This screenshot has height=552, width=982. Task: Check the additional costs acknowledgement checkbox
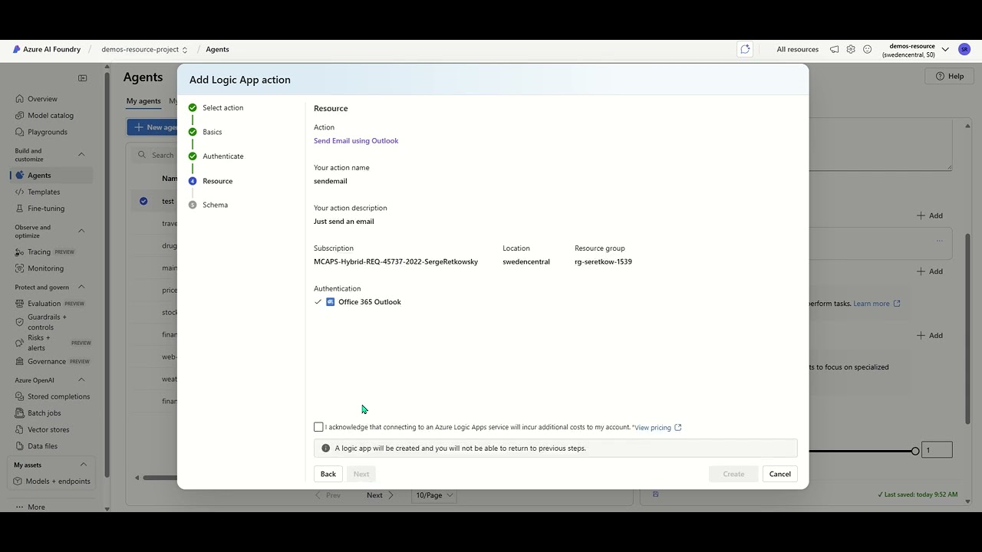tap(318, 427)
